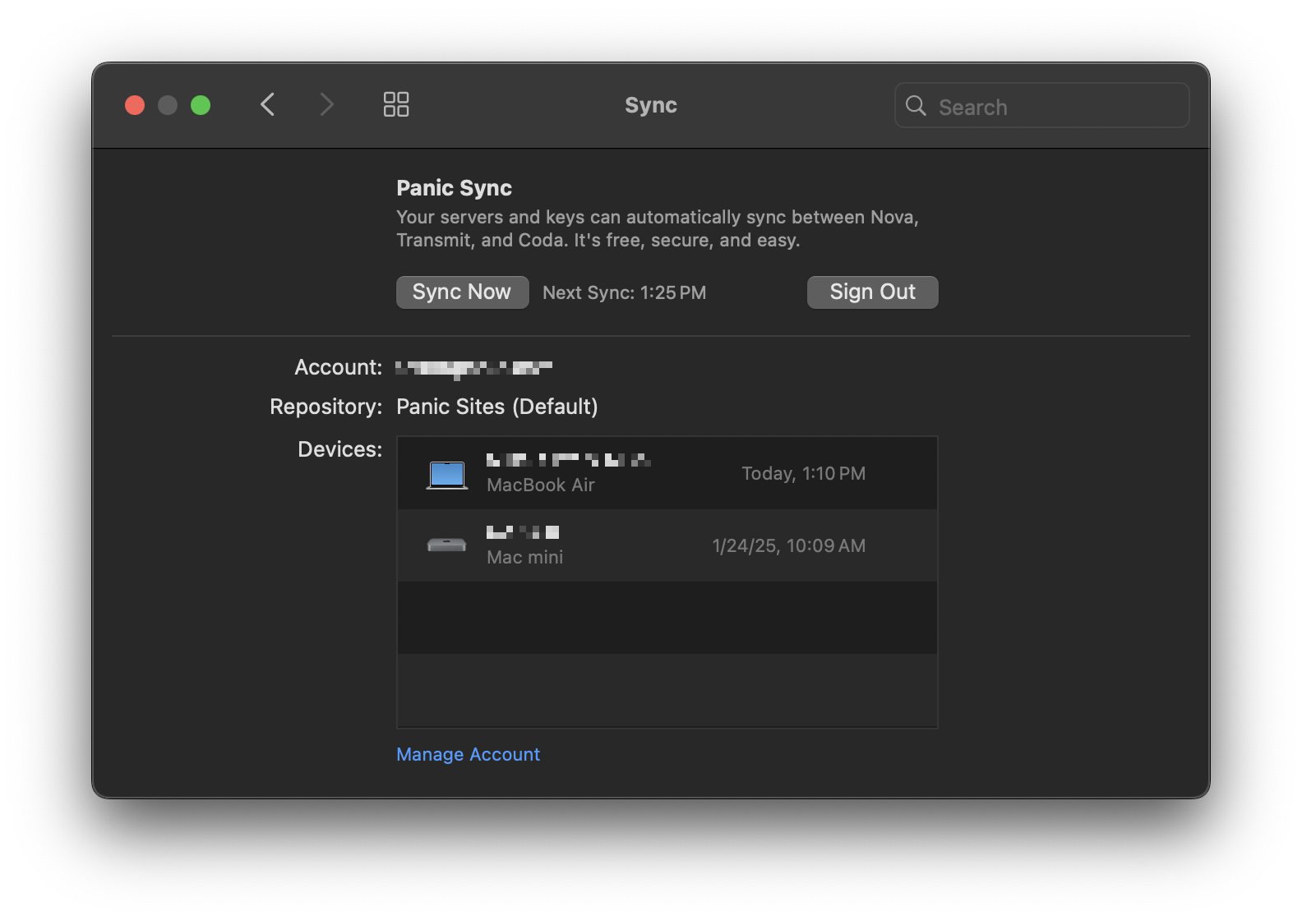Image resolution: width=1302 pixels, height=920 pixels.
Task: Close the Sync window
Action: pyautogui.click(x=135, y=105)
